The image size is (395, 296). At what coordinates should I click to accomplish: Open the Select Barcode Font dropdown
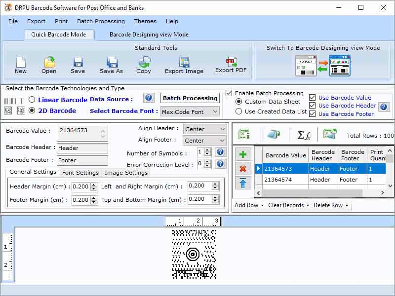pyautogui.click(x=190, y=111)
